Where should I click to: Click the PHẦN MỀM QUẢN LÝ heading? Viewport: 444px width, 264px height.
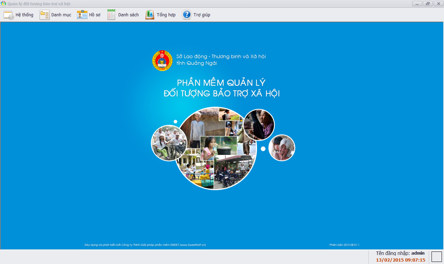(x=221, y=83)
